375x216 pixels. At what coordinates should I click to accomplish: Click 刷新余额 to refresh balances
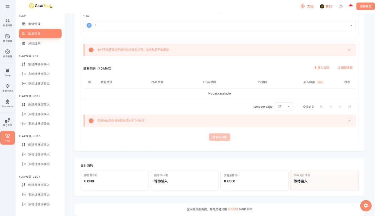tap(345, 68)
